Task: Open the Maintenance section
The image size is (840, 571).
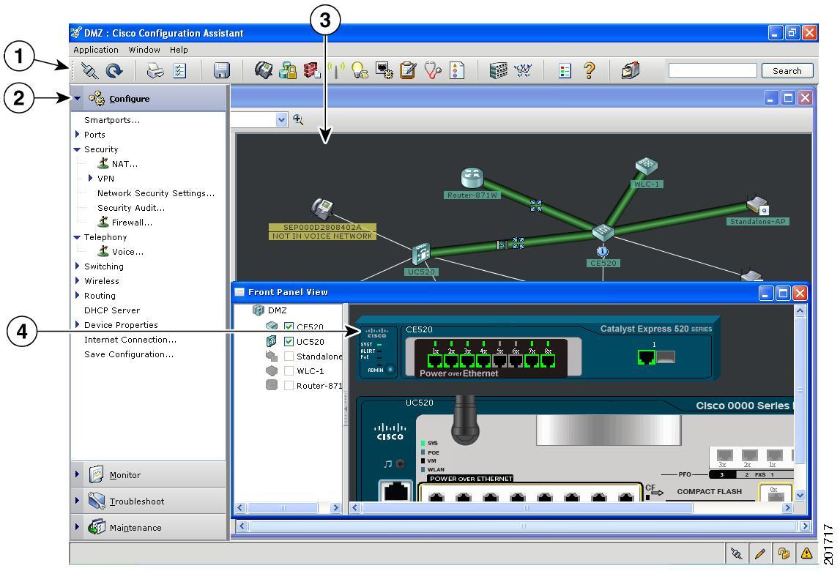Action: [149, 527]
